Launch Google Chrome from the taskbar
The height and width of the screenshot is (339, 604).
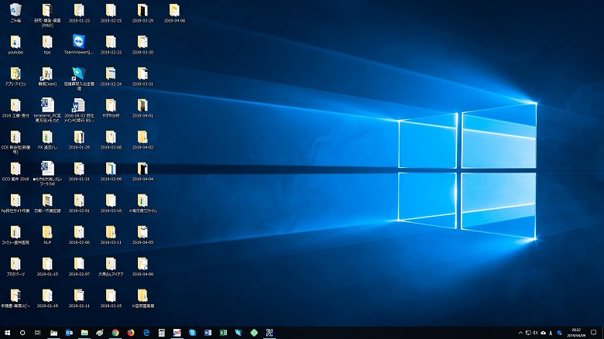pos(115,333)
